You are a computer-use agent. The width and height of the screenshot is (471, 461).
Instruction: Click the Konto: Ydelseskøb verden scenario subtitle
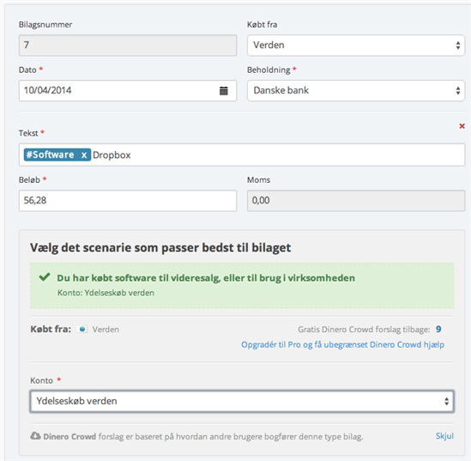[x=106, y=293]
